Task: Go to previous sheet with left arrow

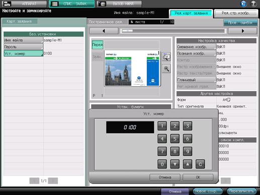Action: (104, 31)
